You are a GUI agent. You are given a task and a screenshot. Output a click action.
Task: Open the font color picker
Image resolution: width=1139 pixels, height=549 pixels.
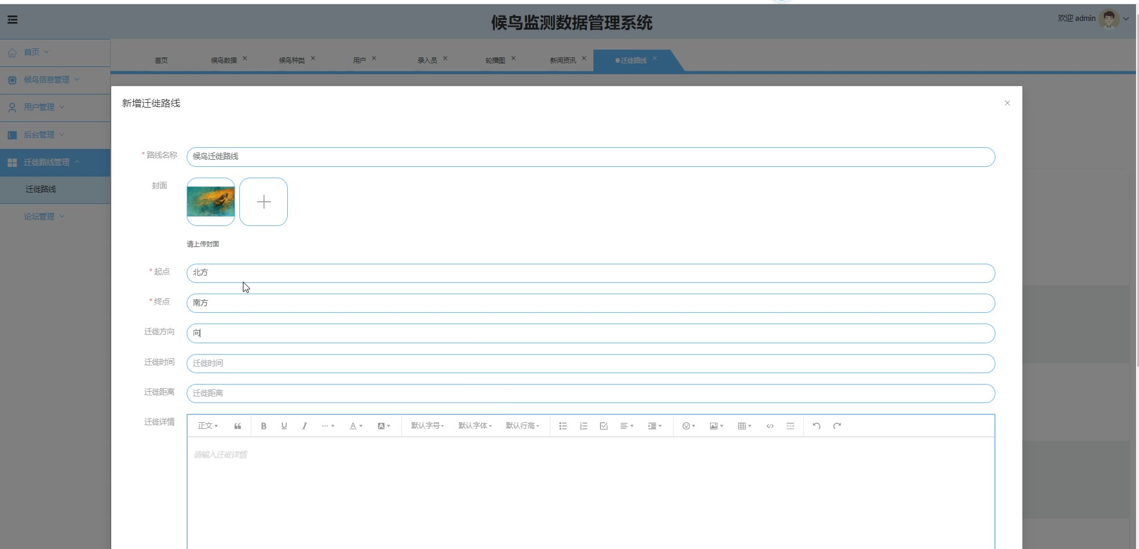pos(356,426)
